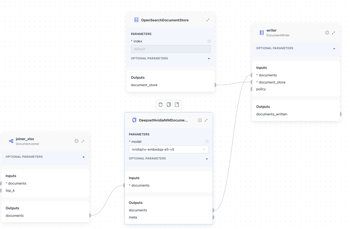This screenshot has width=350, height=229.
Task: Click the document_store output port
Action: click(215, 85)
